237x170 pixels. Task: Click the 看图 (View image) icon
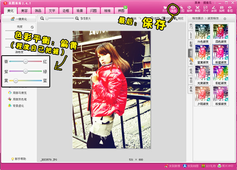point(231,9)
